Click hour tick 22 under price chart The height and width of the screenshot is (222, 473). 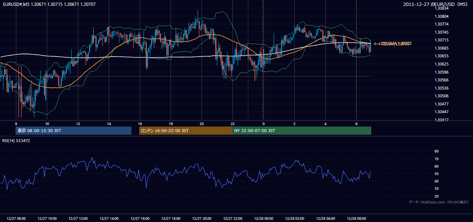(x=233, y=124)
